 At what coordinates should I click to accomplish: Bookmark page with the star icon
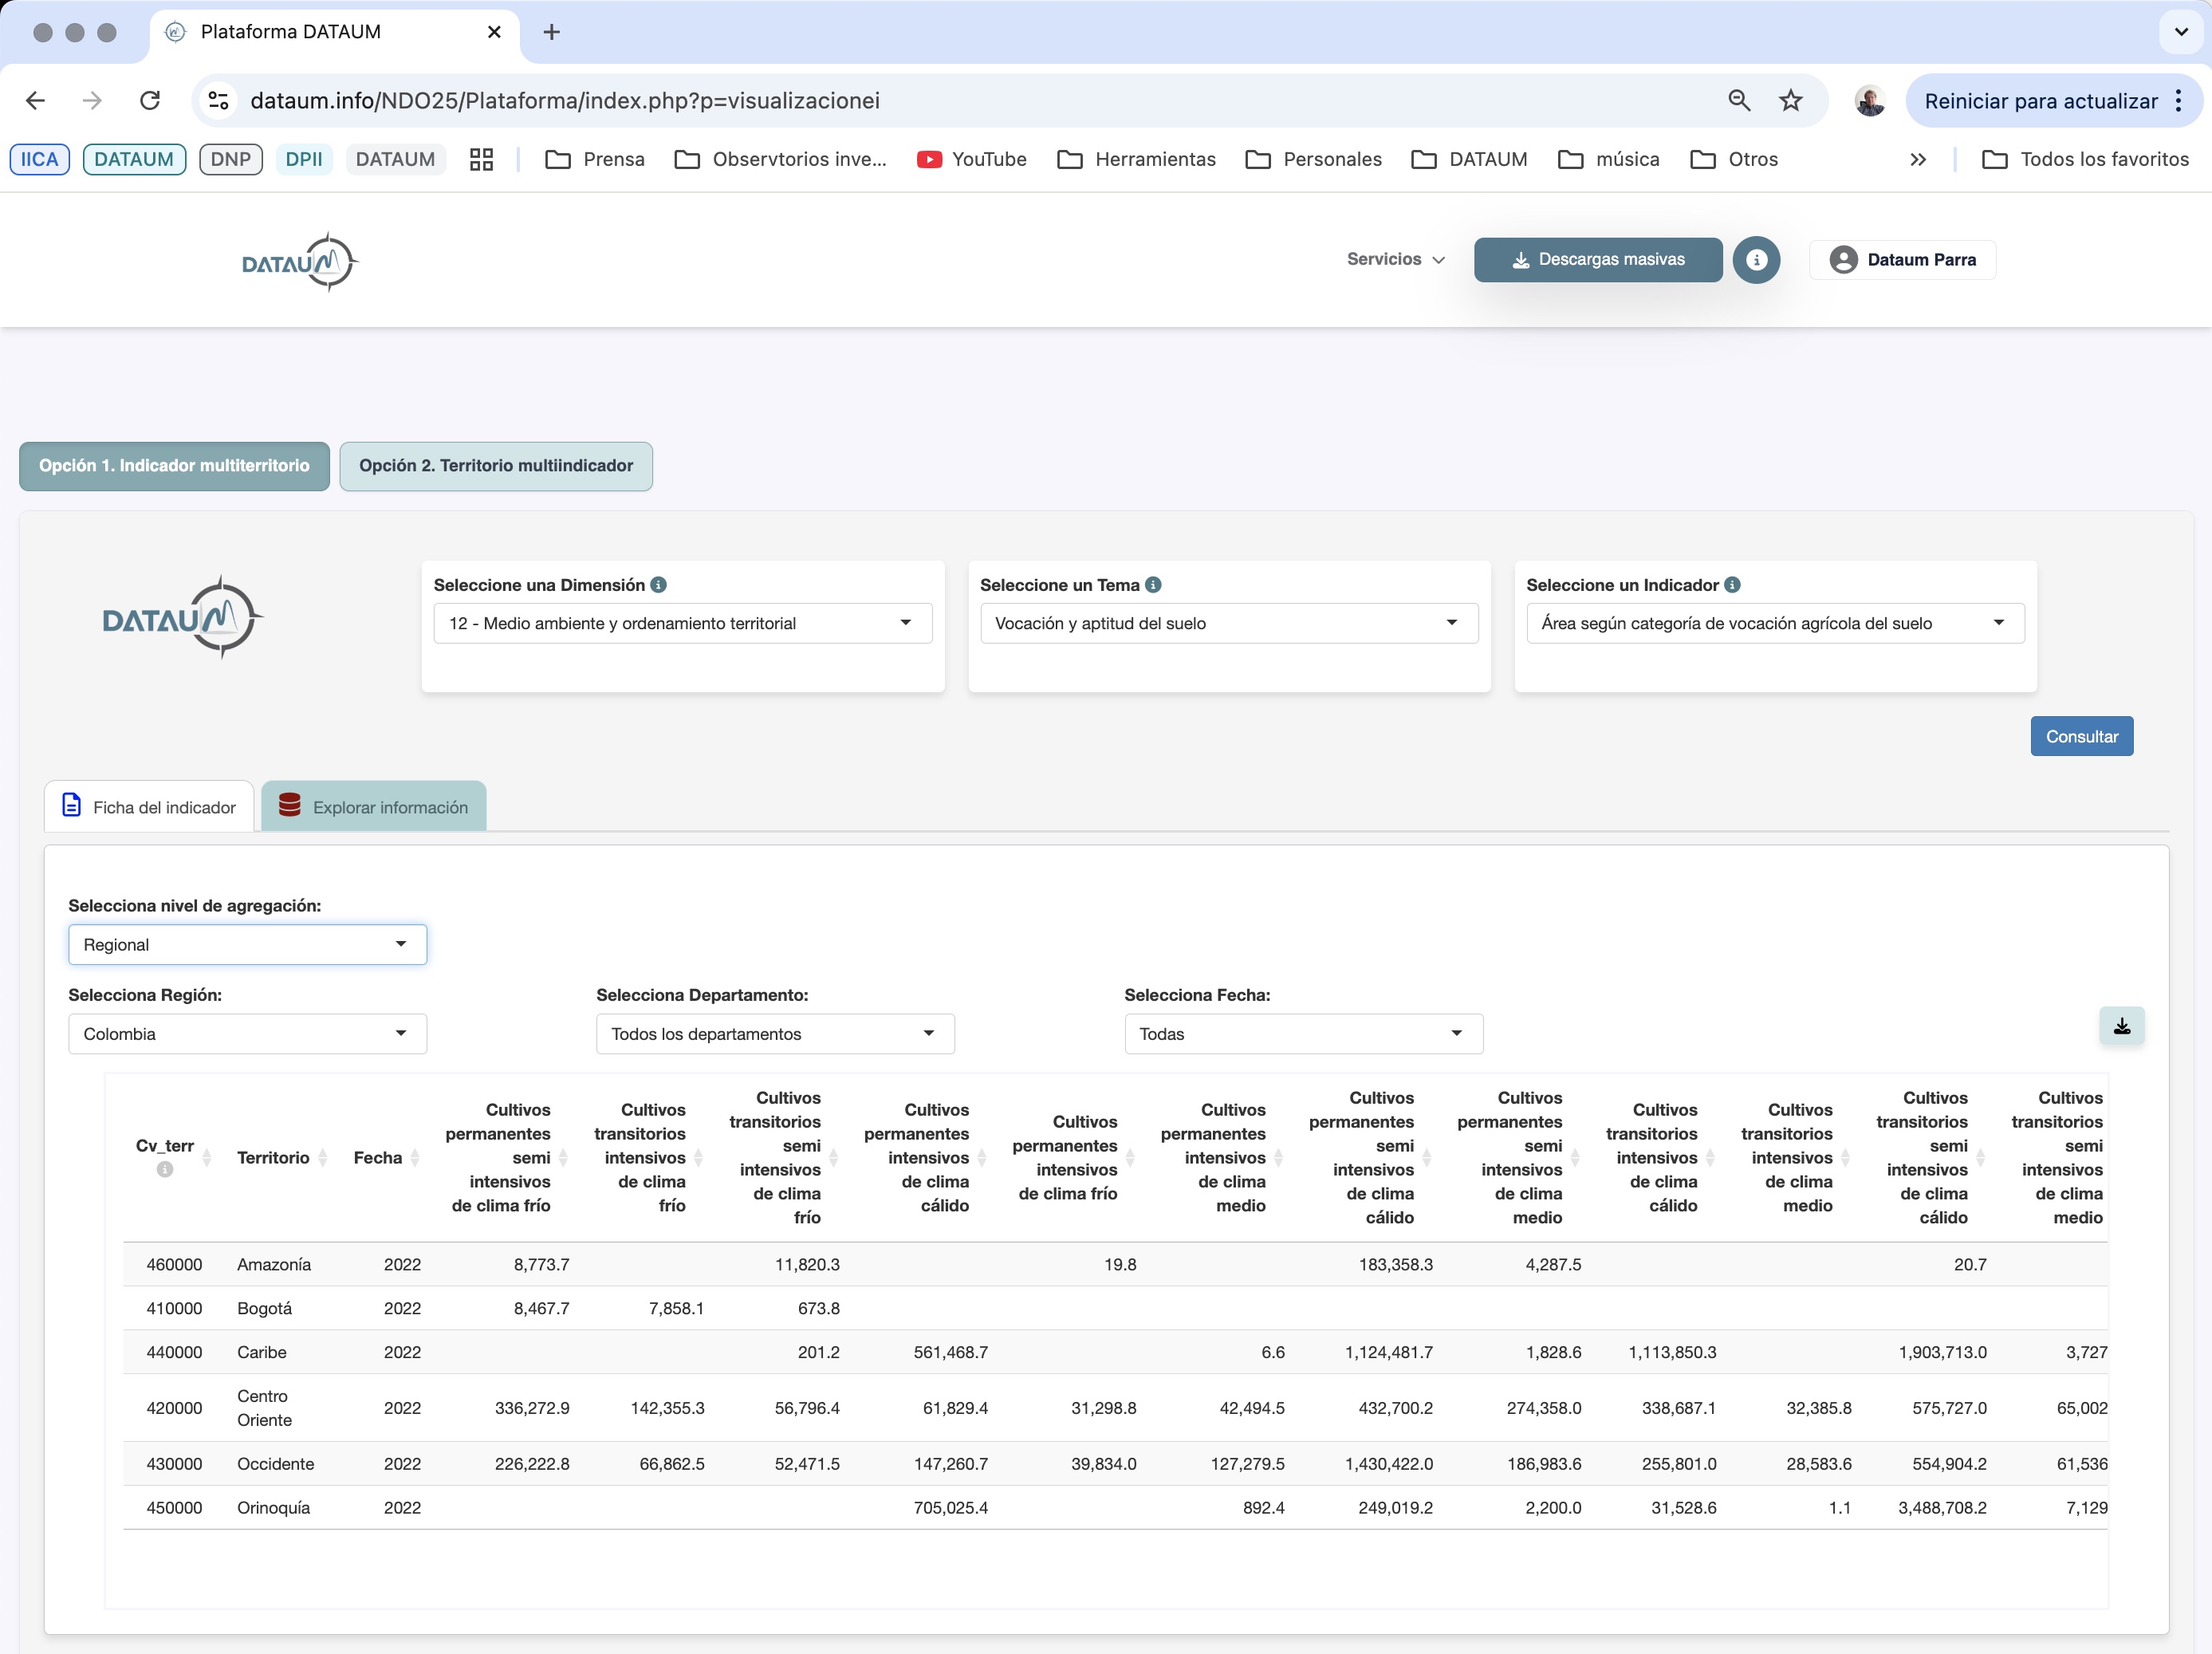click(1790, 101)
